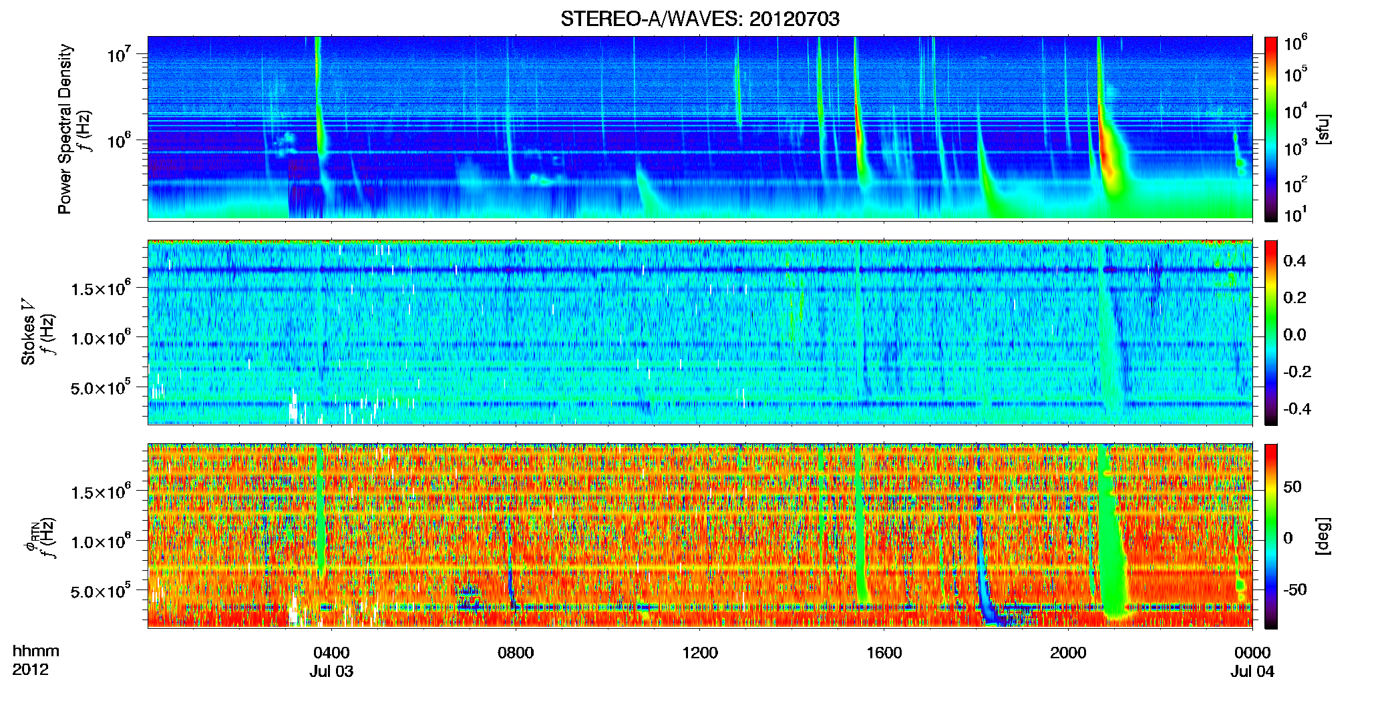Click the 0.0 tick on Stokes color bar
1400x721 pixels.
tap(1294, 334)
